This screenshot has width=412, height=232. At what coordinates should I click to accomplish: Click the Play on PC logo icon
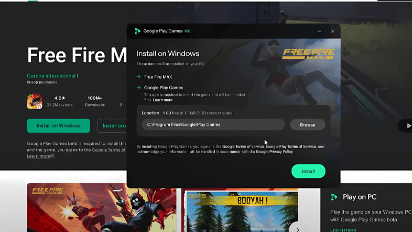(334, 197)
